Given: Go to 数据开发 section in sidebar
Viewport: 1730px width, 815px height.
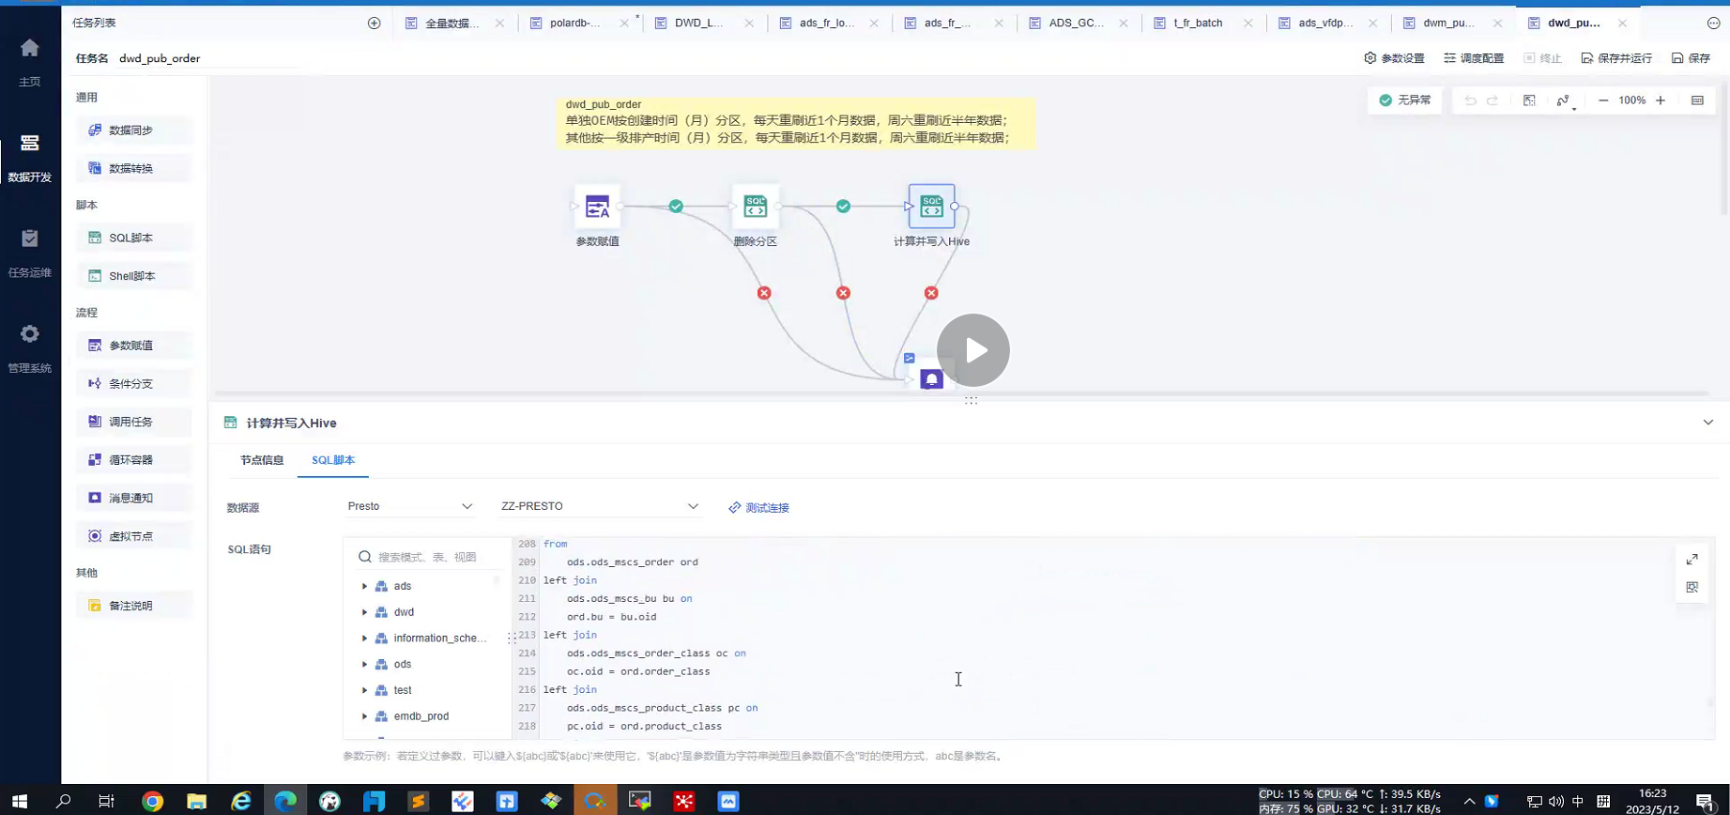Looking at the screenshot, I should 30,156.
